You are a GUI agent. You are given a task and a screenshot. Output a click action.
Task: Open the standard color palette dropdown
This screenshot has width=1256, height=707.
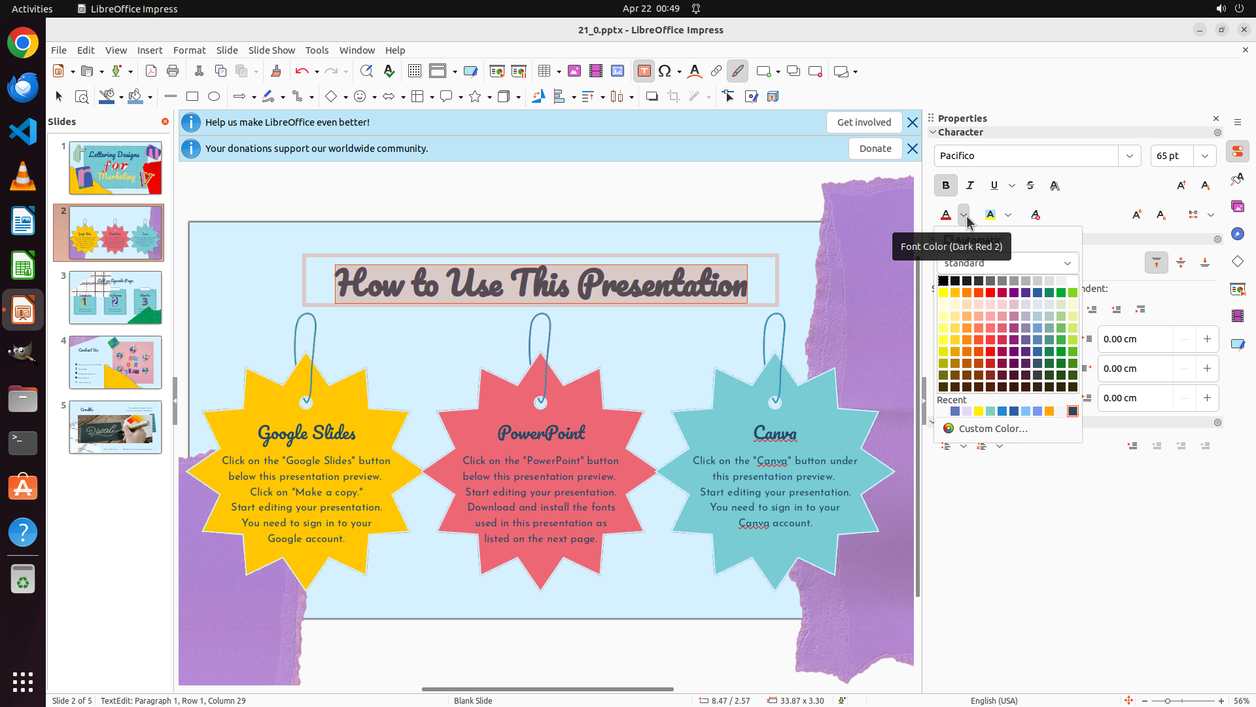pos(1068,263)
